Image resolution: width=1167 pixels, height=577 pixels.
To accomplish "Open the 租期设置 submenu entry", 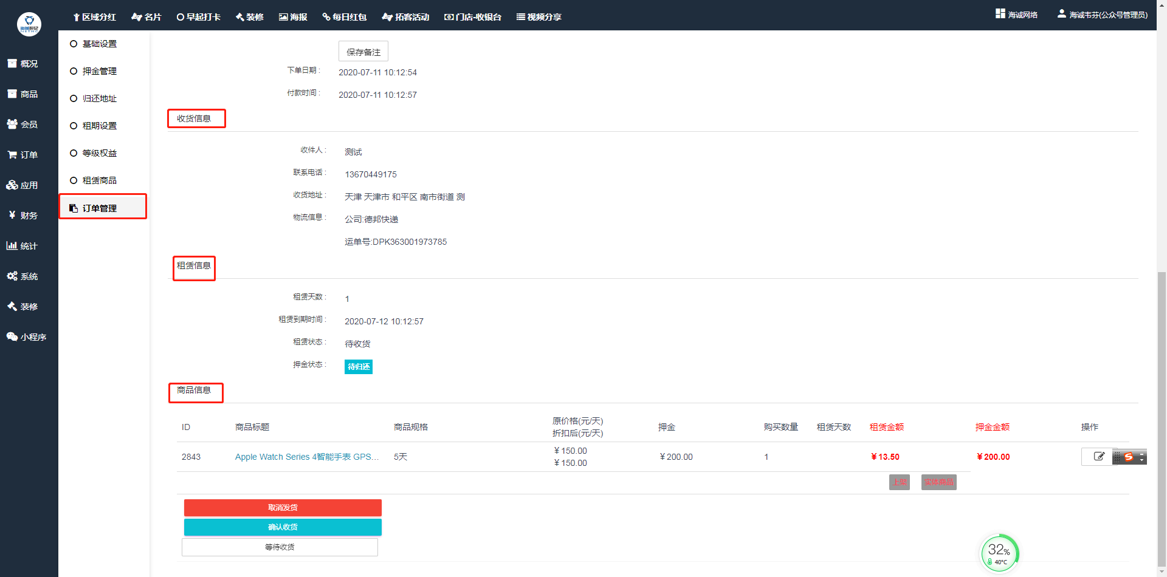I will click(100, 126).
